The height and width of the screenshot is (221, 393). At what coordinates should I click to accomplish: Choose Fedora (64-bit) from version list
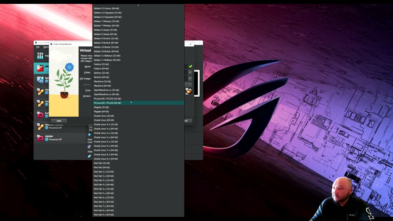(x=138, y=68)
